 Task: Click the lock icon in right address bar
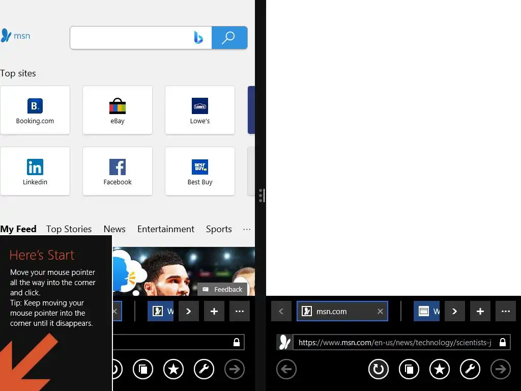click(503, 342)
